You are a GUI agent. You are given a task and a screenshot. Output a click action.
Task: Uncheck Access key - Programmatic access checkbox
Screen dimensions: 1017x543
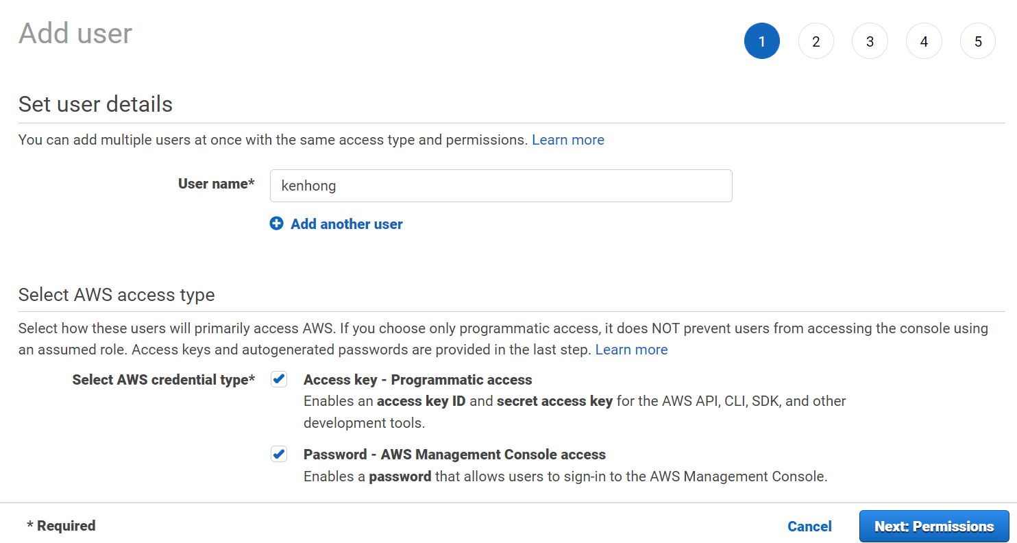tap(279, 379)
